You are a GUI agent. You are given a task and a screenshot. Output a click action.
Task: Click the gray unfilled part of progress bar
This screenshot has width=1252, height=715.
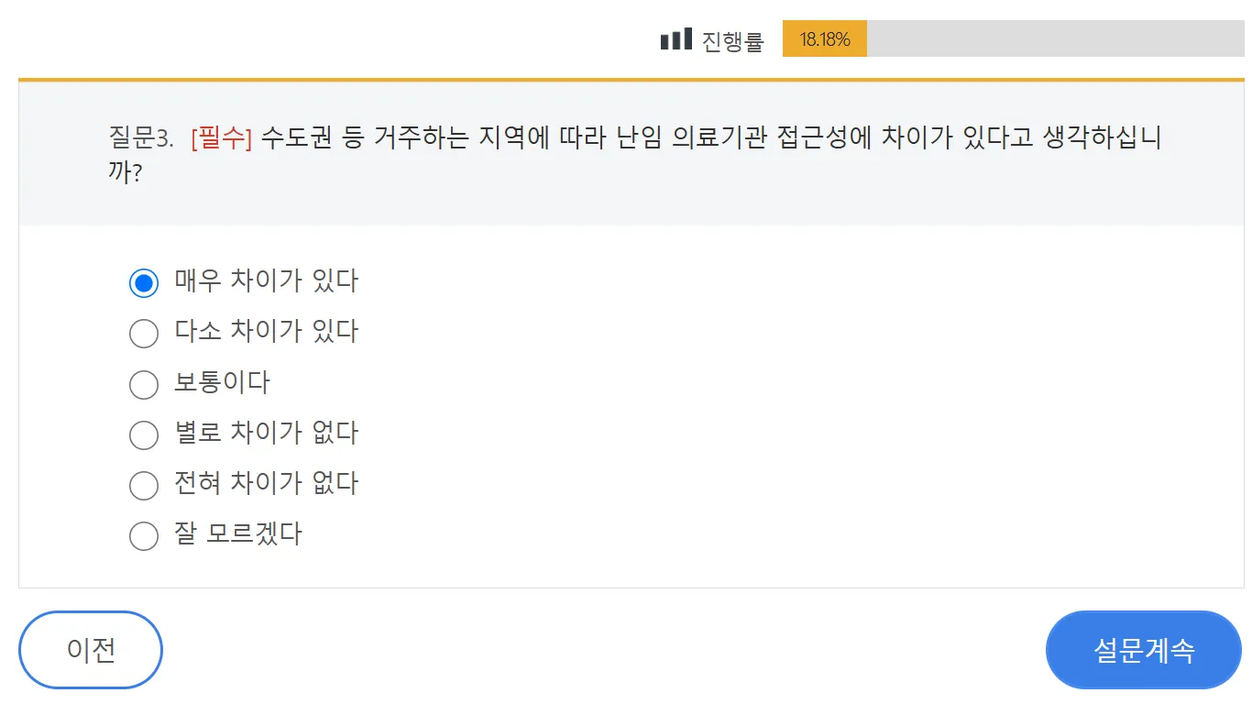(x=1054, y=39)
